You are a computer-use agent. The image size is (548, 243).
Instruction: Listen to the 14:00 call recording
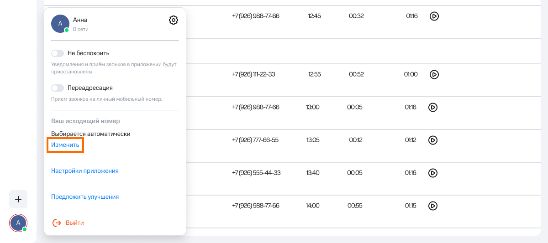[433, 206]
